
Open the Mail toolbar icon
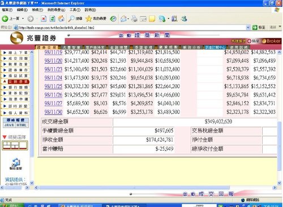pos(123,19)
